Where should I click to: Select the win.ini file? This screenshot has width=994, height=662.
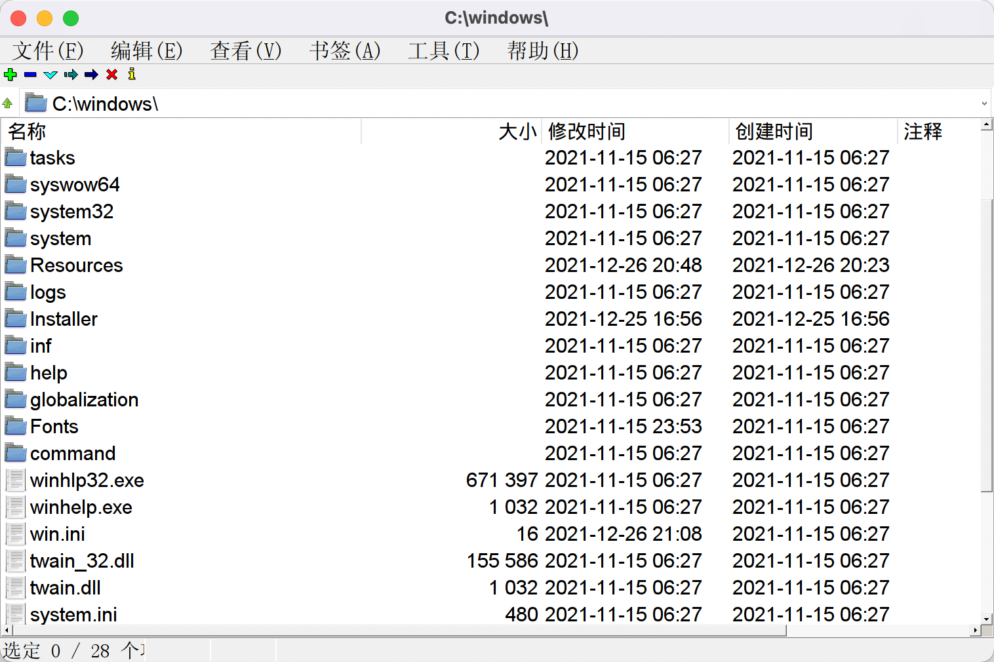pos(58,534)
